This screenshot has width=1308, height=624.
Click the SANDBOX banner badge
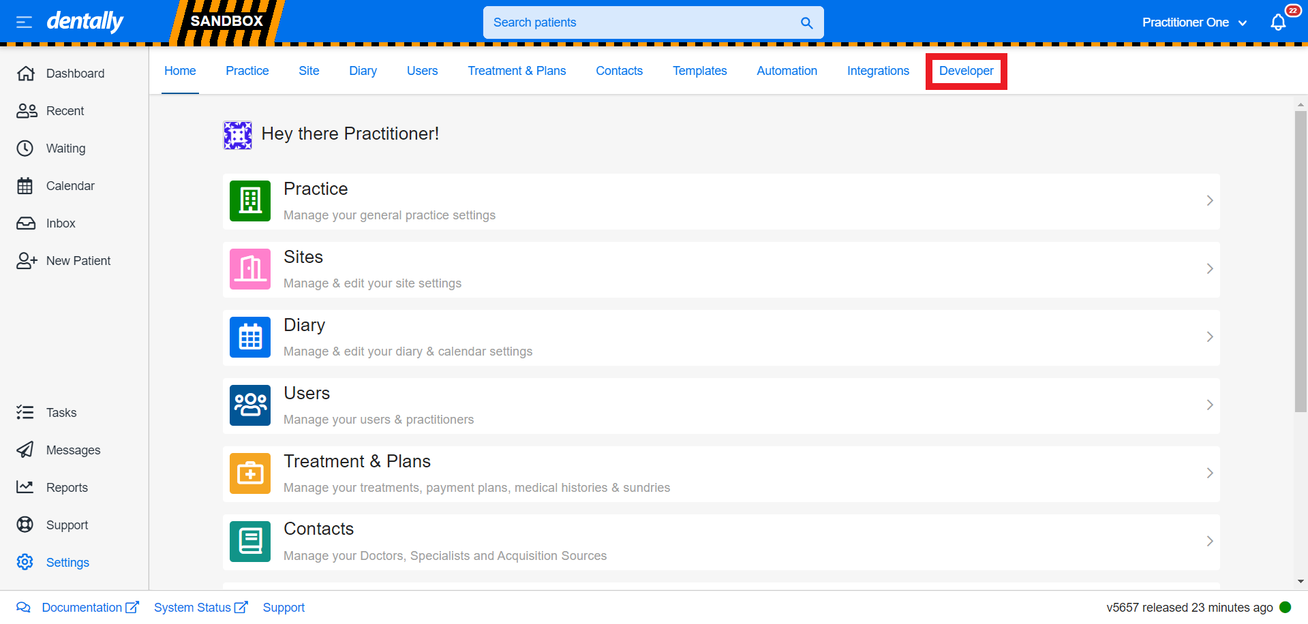tap(227, 21)
